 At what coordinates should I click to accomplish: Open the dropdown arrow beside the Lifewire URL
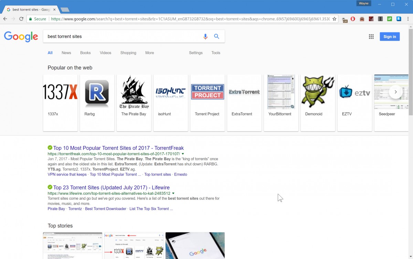click(174, 193)
